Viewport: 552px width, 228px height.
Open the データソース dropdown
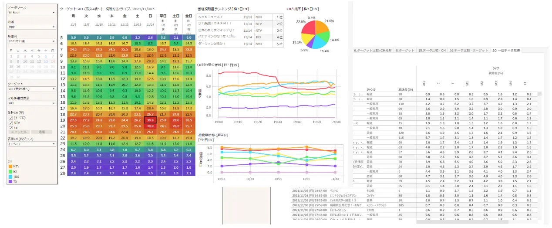tap(32, 13)
